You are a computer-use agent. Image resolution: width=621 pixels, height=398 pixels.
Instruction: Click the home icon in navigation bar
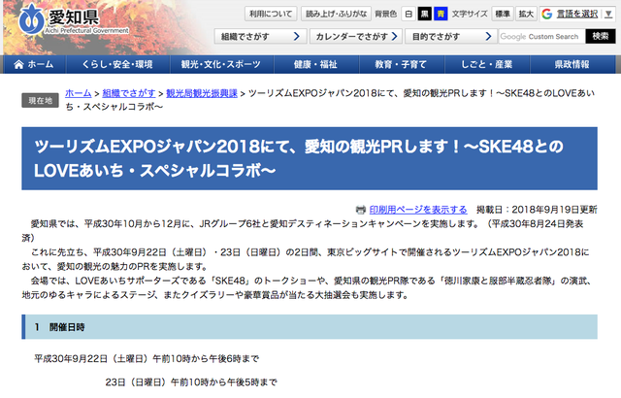(x=18, y=64)
